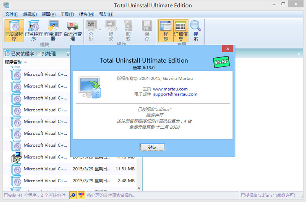Image resolution: width=306 pixels, height=202 pixels.
Task: Maximize the Total Uninstall window
Action: [283, 4]
